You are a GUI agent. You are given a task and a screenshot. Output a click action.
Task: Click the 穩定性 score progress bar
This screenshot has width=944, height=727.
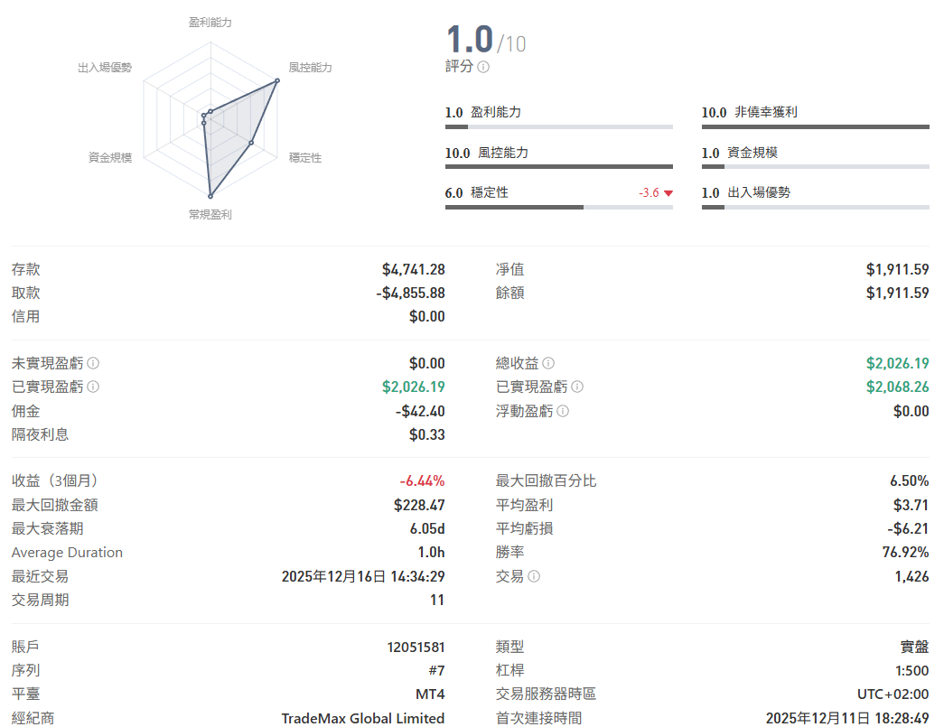558,207
